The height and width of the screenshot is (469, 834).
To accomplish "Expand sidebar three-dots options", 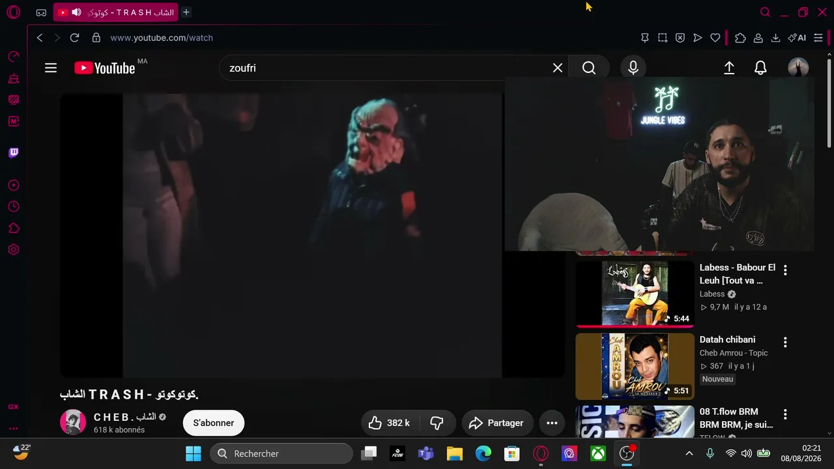I will point(13,429).
